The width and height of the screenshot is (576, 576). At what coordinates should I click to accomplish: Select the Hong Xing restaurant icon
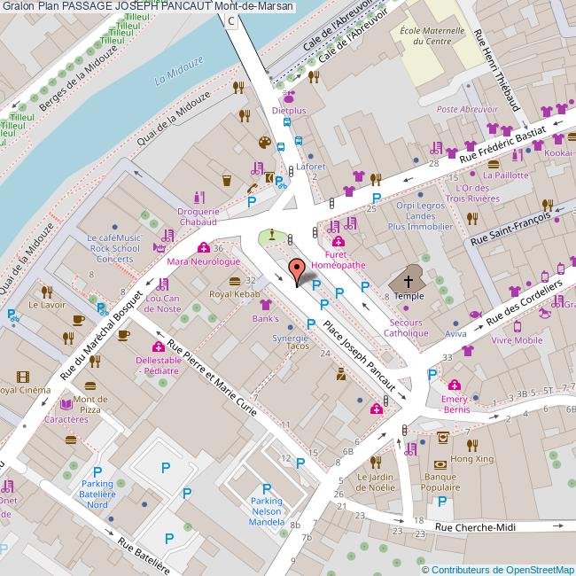(473, 445)
